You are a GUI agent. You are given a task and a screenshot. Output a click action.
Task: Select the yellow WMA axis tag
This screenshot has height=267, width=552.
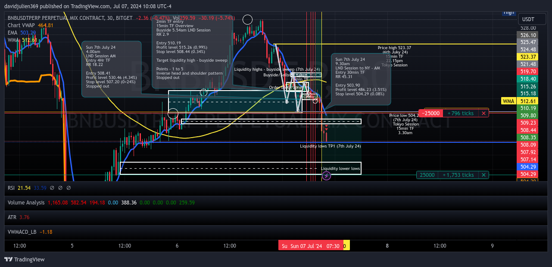pyautogui.click(x=508, y=101)
